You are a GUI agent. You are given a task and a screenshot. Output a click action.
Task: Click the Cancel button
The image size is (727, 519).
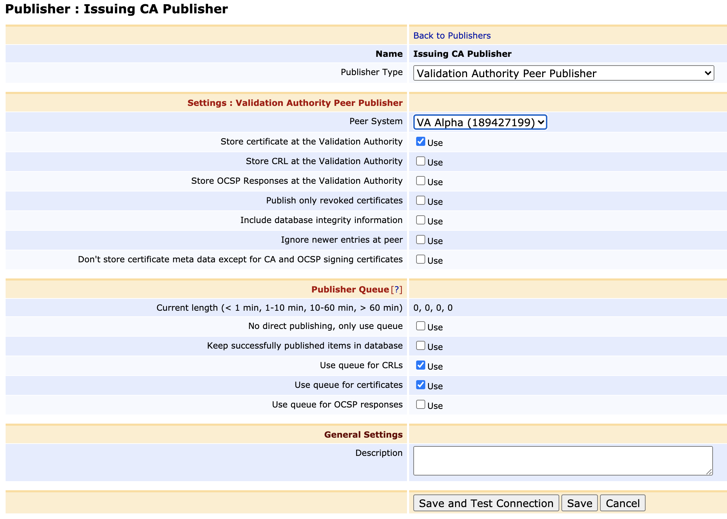(x=622, y=503)
